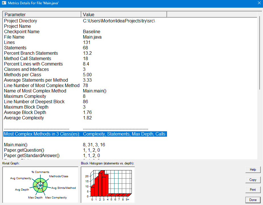This screenshot has height=205, width=263.
Task: Print the metrics details
Action: pyautogui.click(x=253, y=190)
